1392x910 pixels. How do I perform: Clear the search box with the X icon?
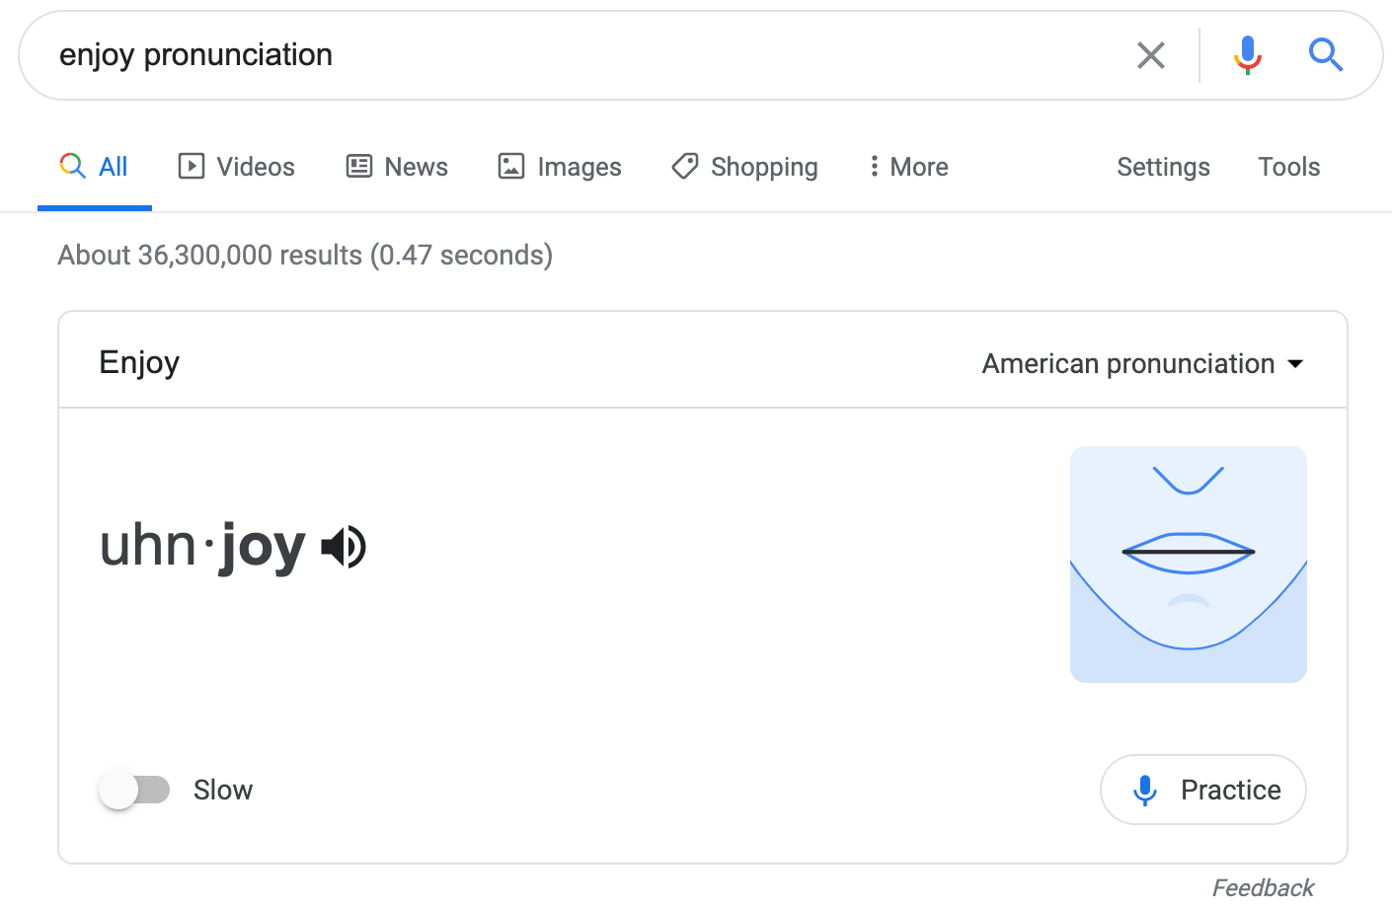(x=1151, y=55)
